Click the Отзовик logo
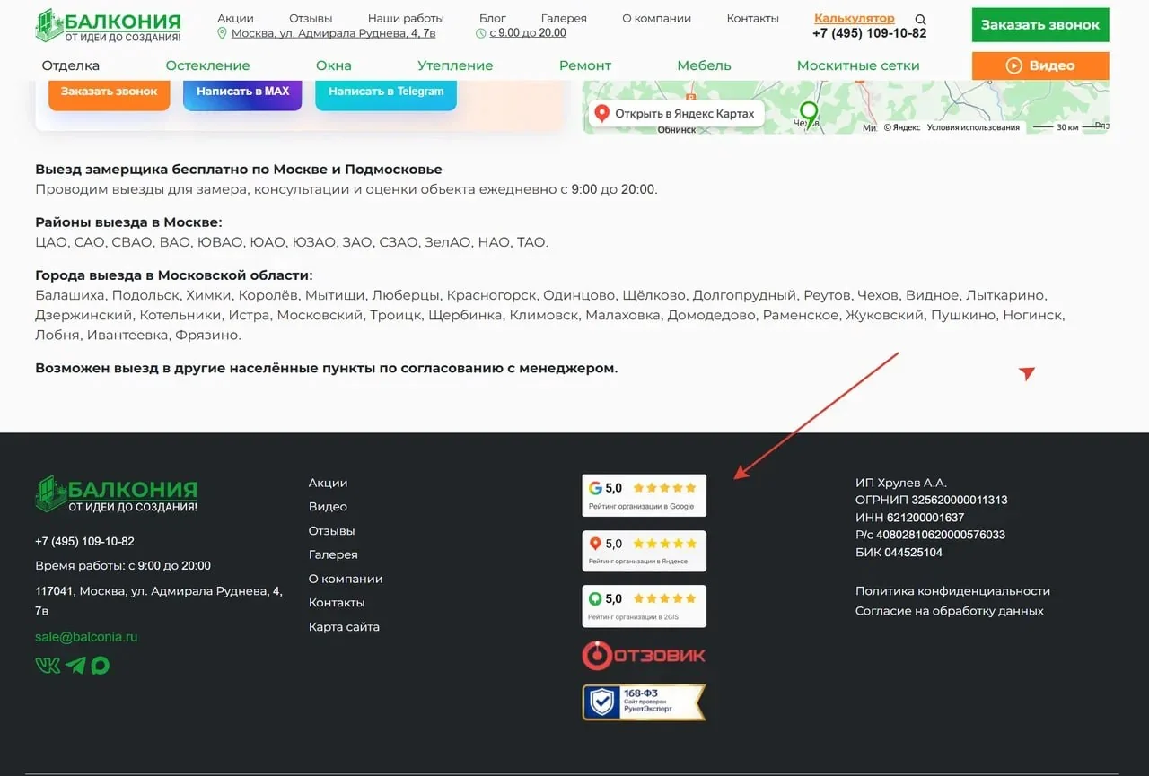This screenshot has width=1149, height=776. 644,656
